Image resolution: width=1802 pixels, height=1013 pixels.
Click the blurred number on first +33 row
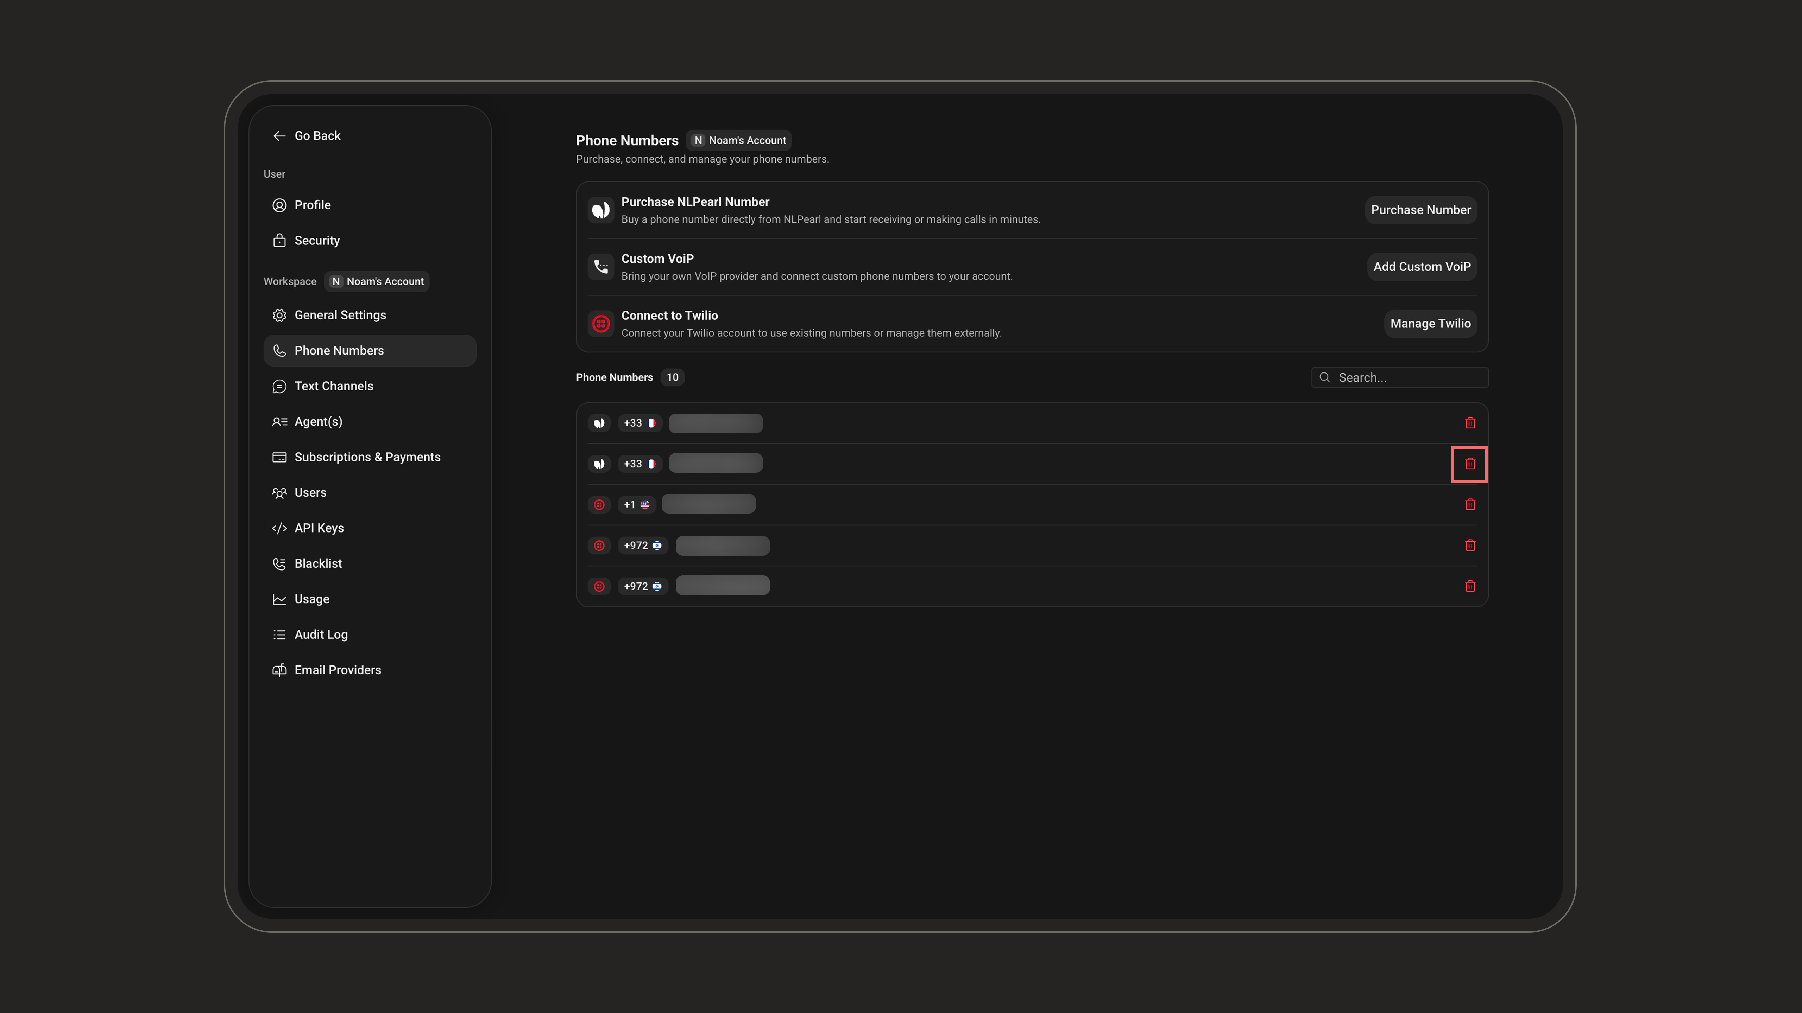click(715, 423)
